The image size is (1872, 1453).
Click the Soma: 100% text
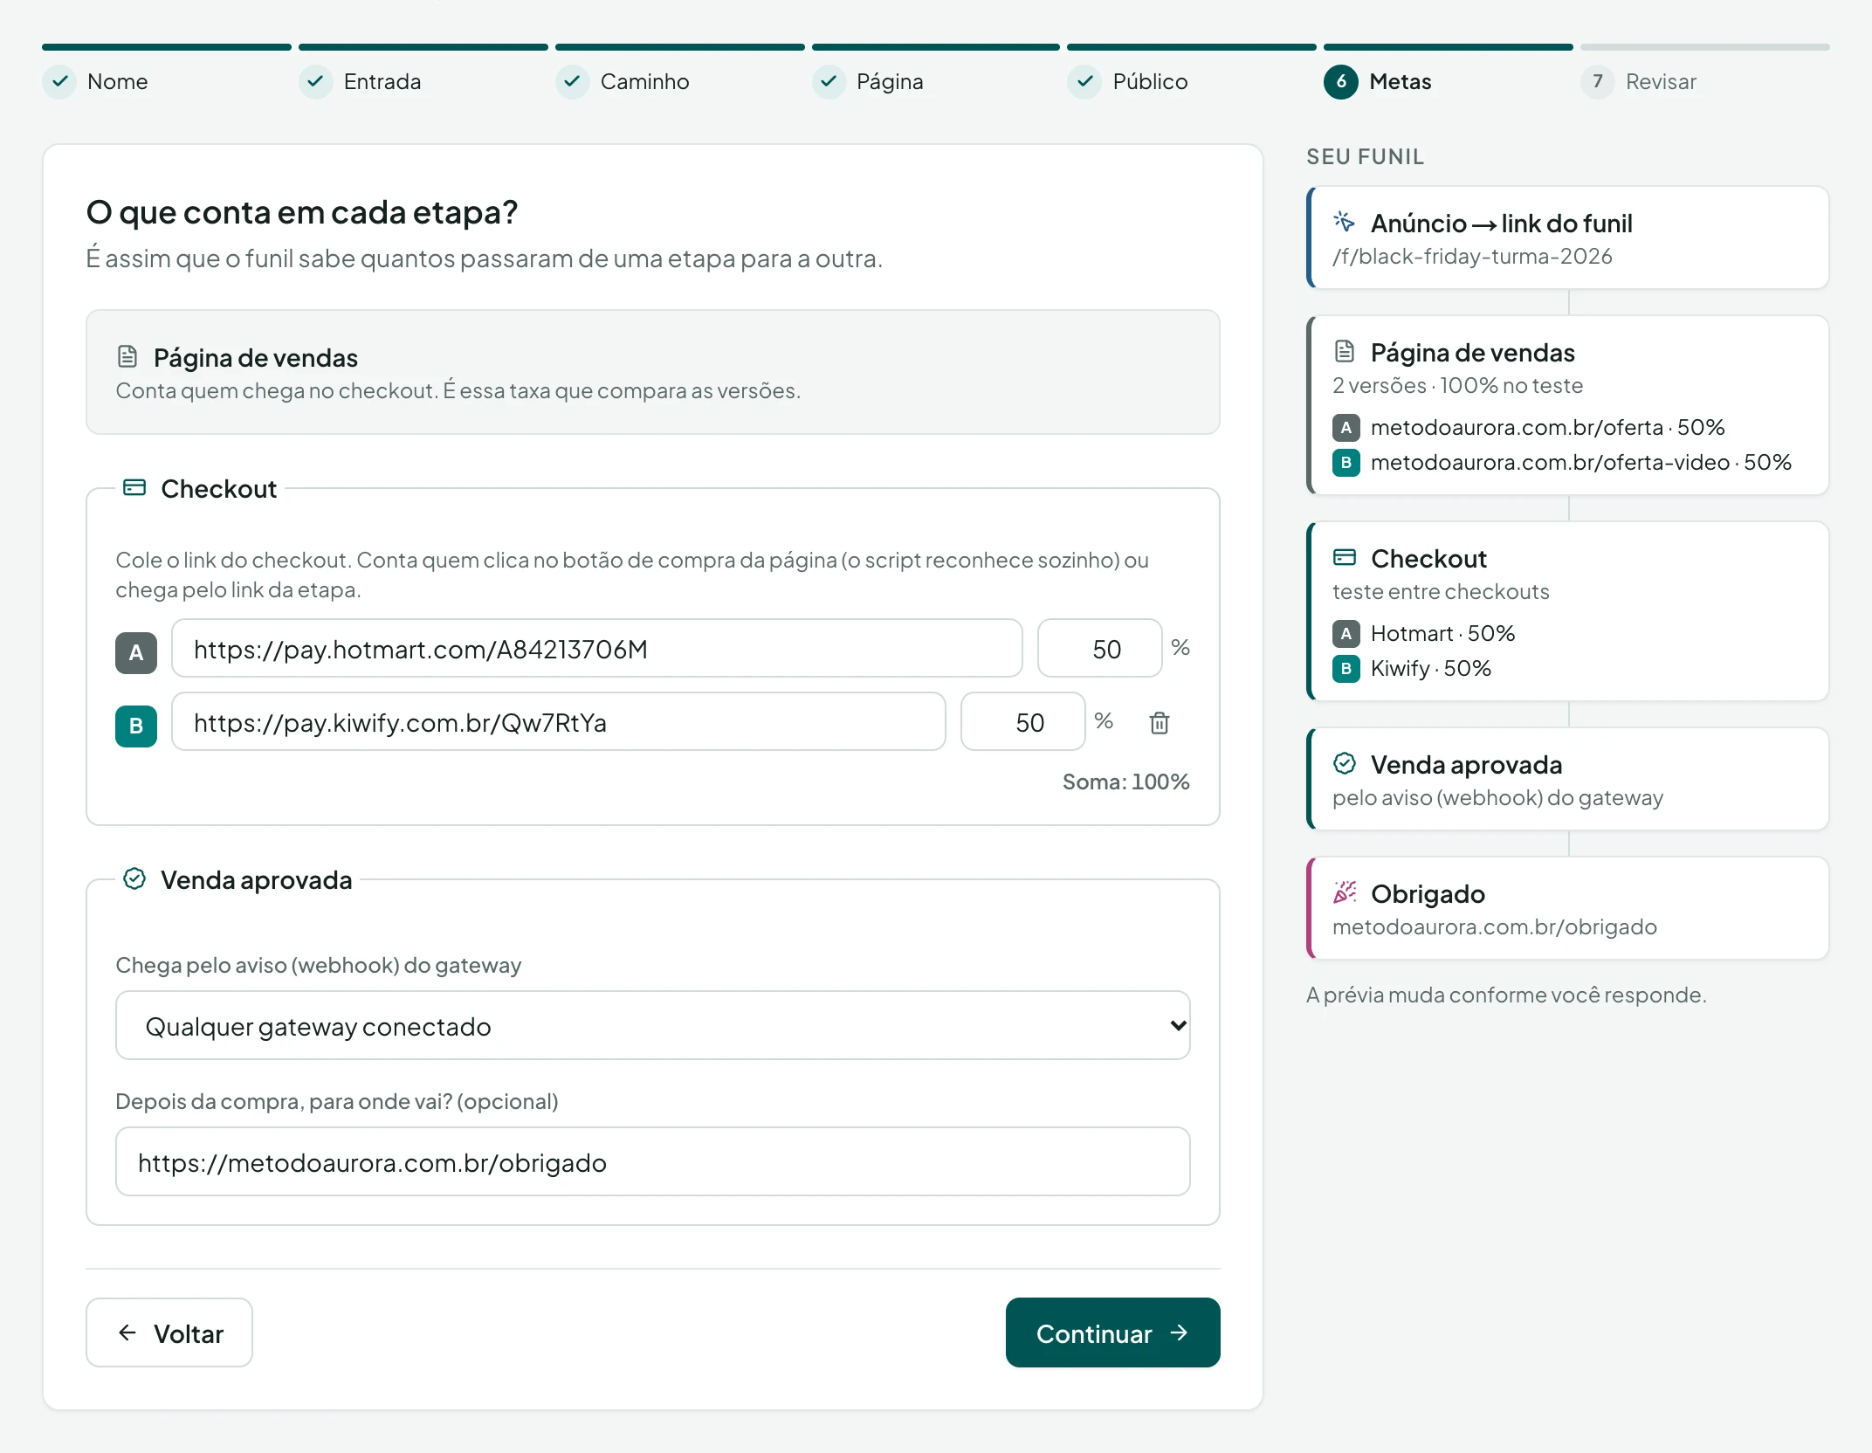point(1126,782)
